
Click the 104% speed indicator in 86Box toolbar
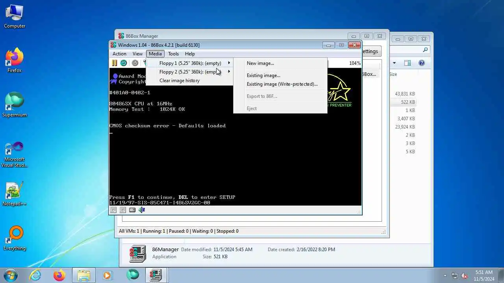tap(355, 63)
